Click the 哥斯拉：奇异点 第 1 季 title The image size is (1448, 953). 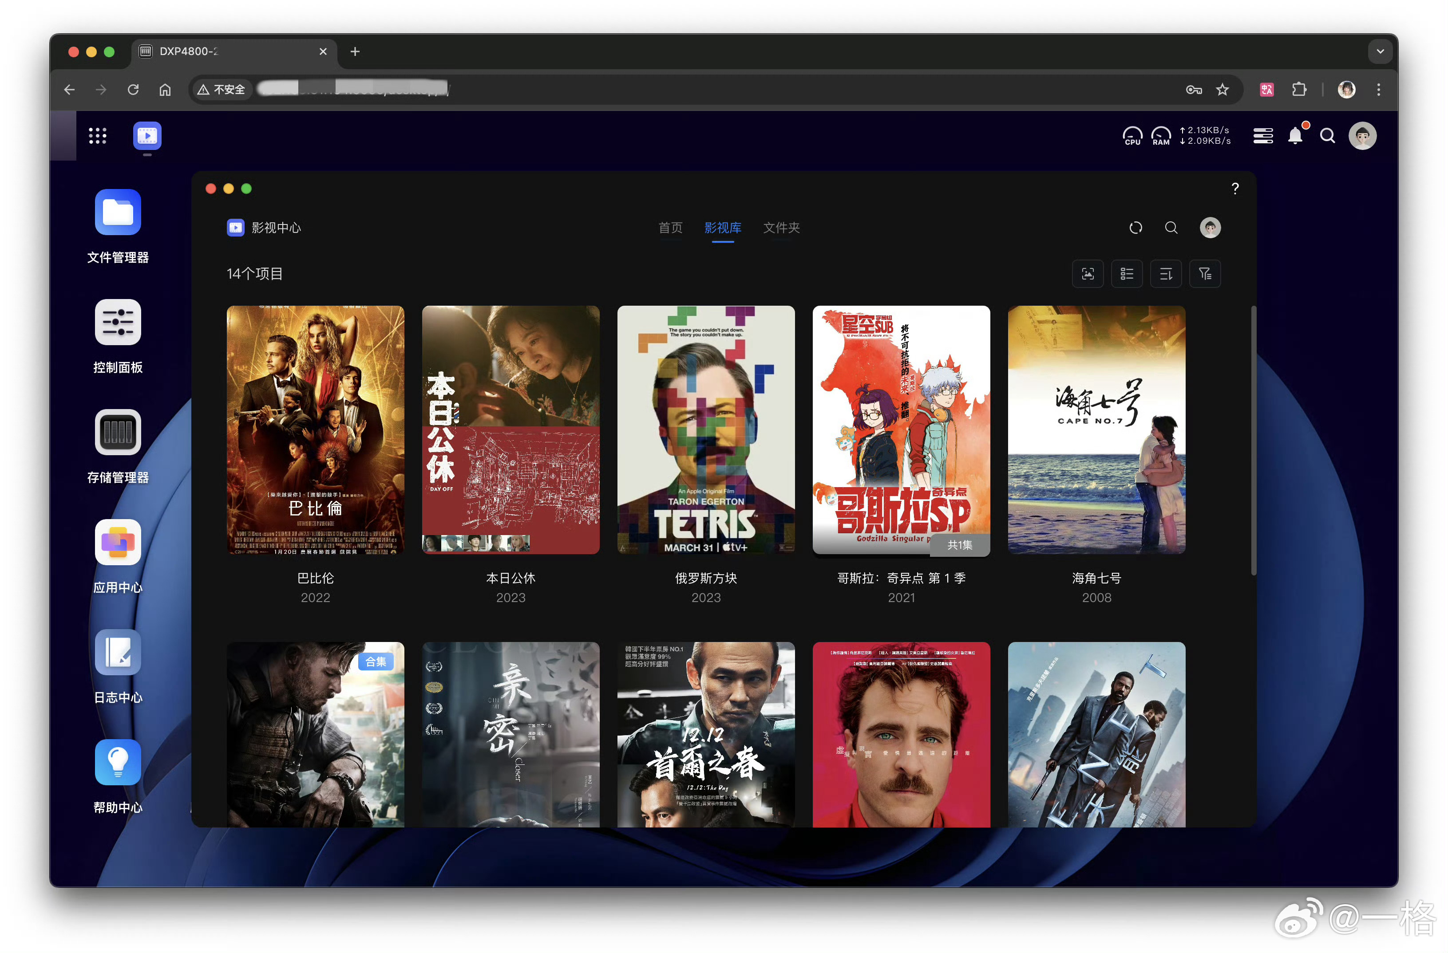point(901,578)
